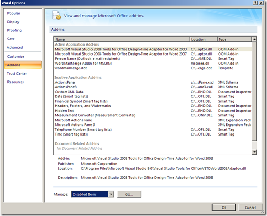
Task: Click the VSTOWord2003Adaptor.dll location path
Action: (163, 169)
